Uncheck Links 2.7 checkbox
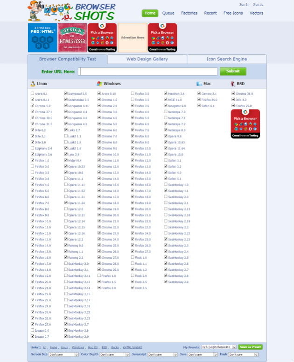This screenshot has height=362, width=294. [x=66, y=130]
